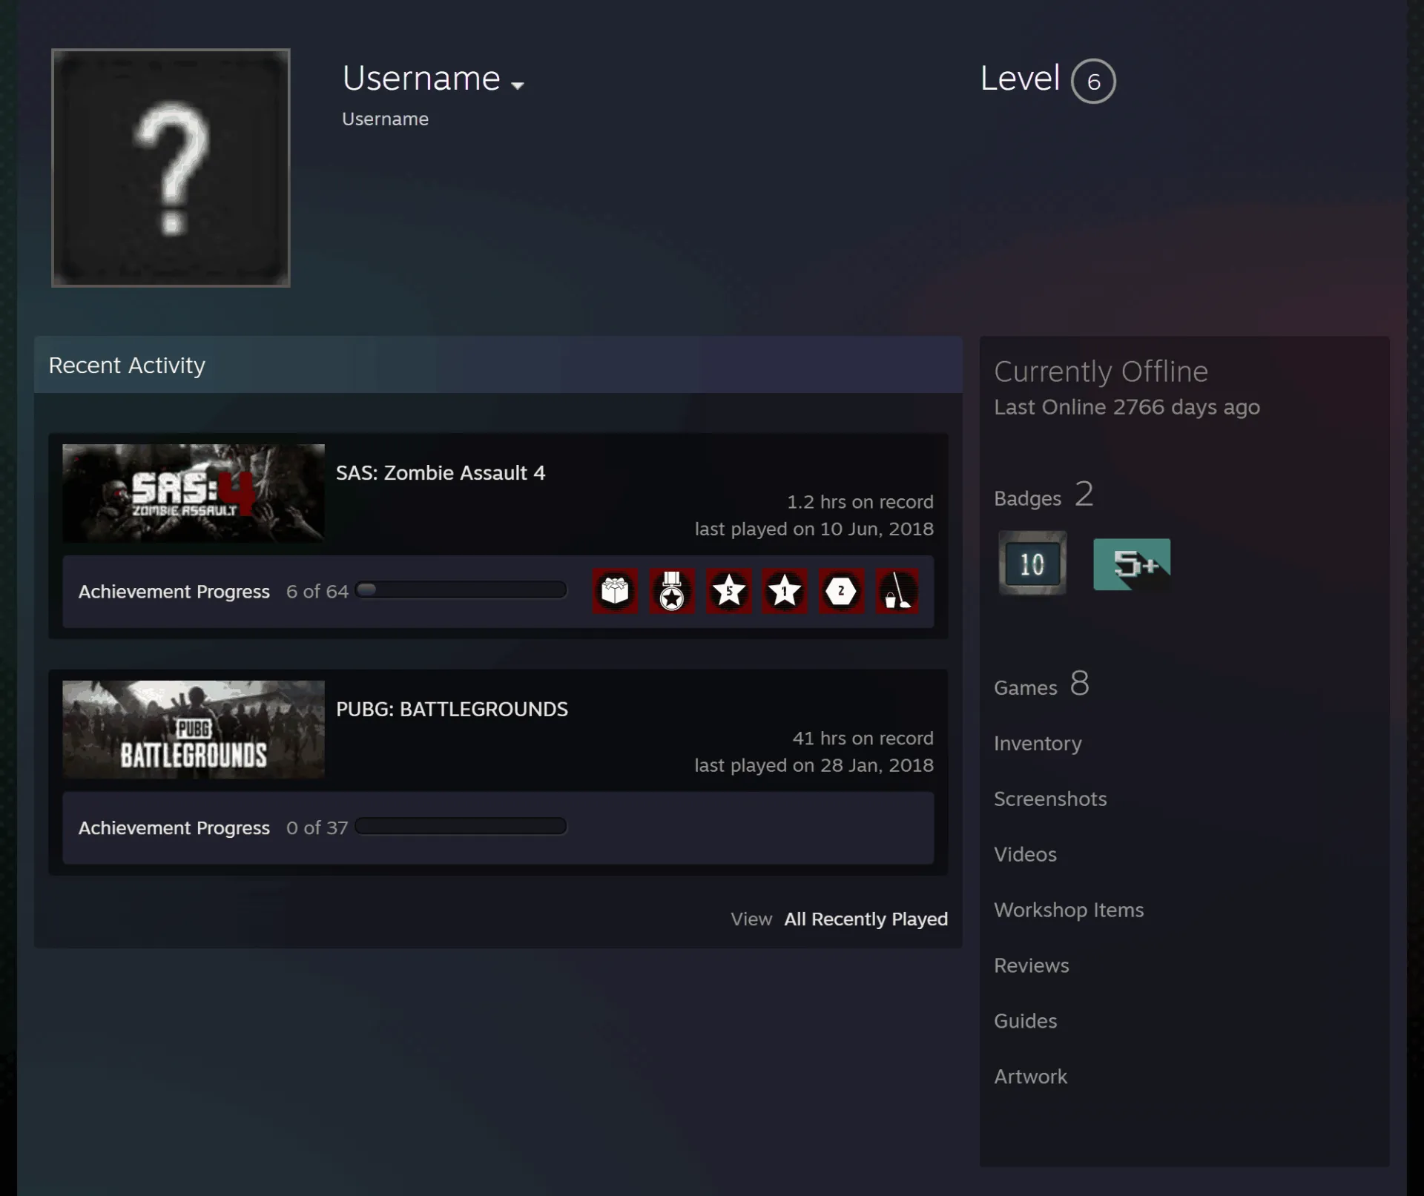The width and height of the screenshot is (1424, 1196).
Task: Click the gift box achievement icon
Action: 615,591
